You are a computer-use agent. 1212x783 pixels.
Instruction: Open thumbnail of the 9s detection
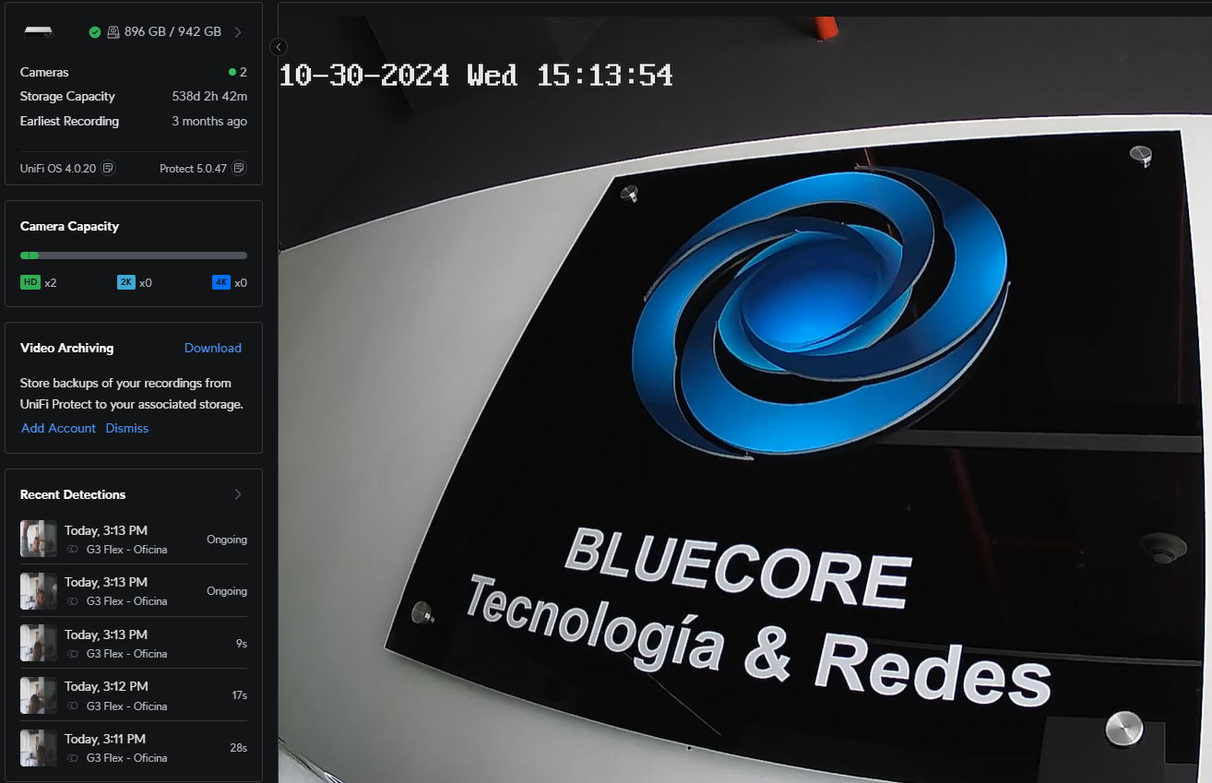39,643
